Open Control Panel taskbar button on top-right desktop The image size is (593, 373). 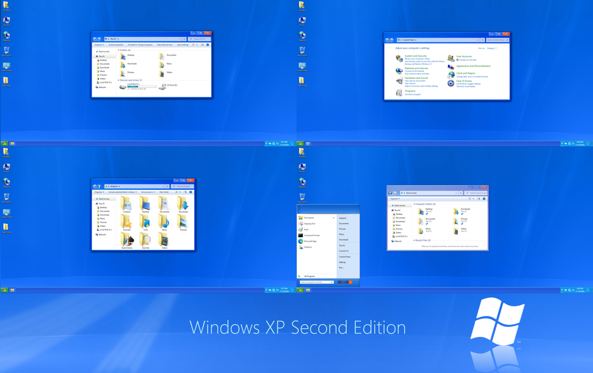[308, 143]
